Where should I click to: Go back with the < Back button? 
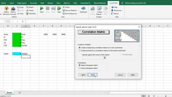click(x=83, y=75)
